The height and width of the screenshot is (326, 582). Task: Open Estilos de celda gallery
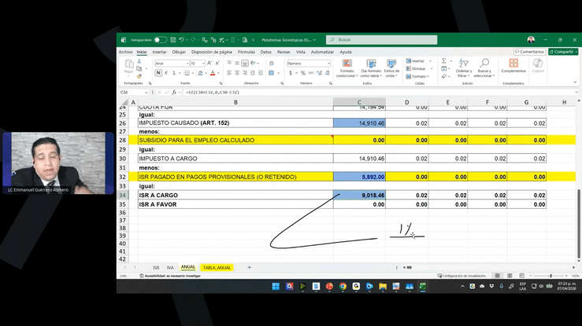coord(391,68)
